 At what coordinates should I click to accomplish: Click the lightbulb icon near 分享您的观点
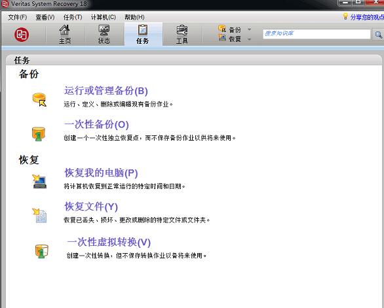coord(345,16)
